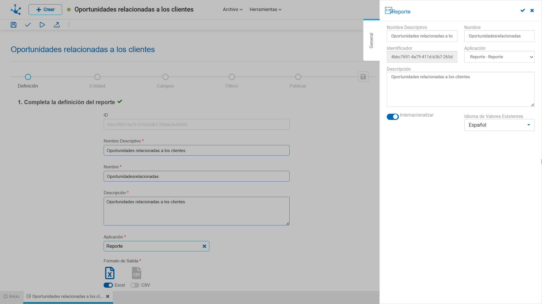Select the CSV file format icon

tap(137, 273)
